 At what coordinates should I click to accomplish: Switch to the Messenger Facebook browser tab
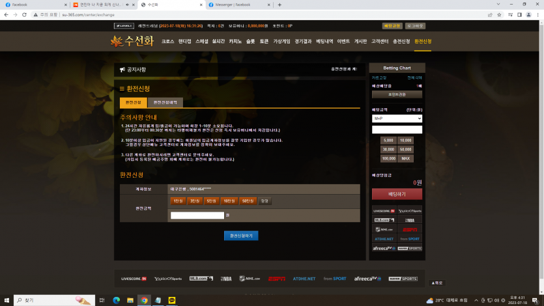pyautogui.click(x=241, y=5)
